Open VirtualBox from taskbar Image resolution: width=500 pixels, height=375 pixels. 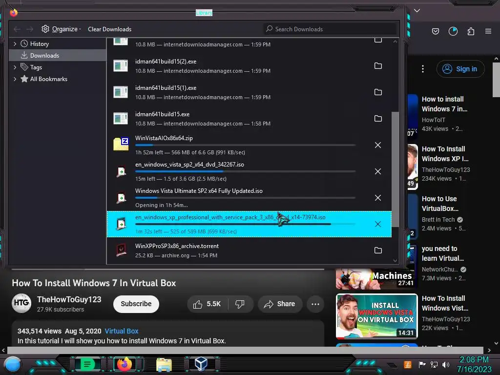coord(201,364)
